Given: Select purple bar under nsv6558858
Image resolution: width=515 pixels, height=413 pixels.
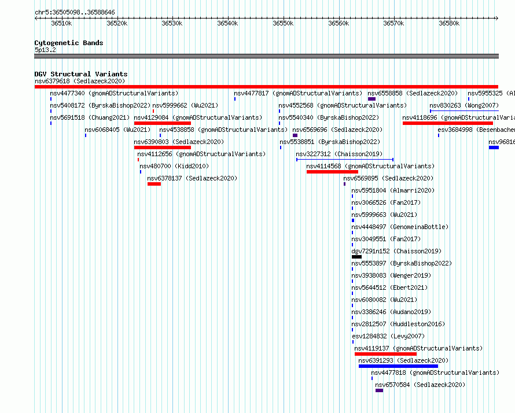Looking at the screenshot, I should 372,99.
